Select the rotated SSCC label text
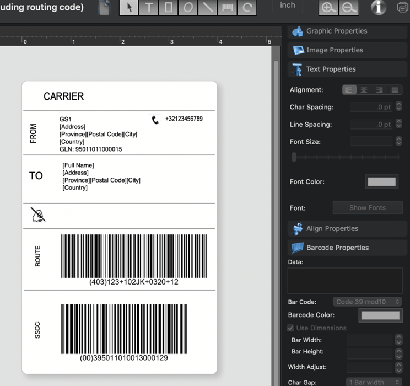Screen dimensions: 410x386 (37, 330)
